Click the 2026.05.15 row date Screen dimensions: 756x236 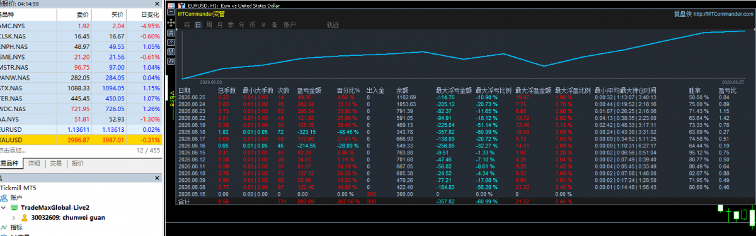[192, 193]
